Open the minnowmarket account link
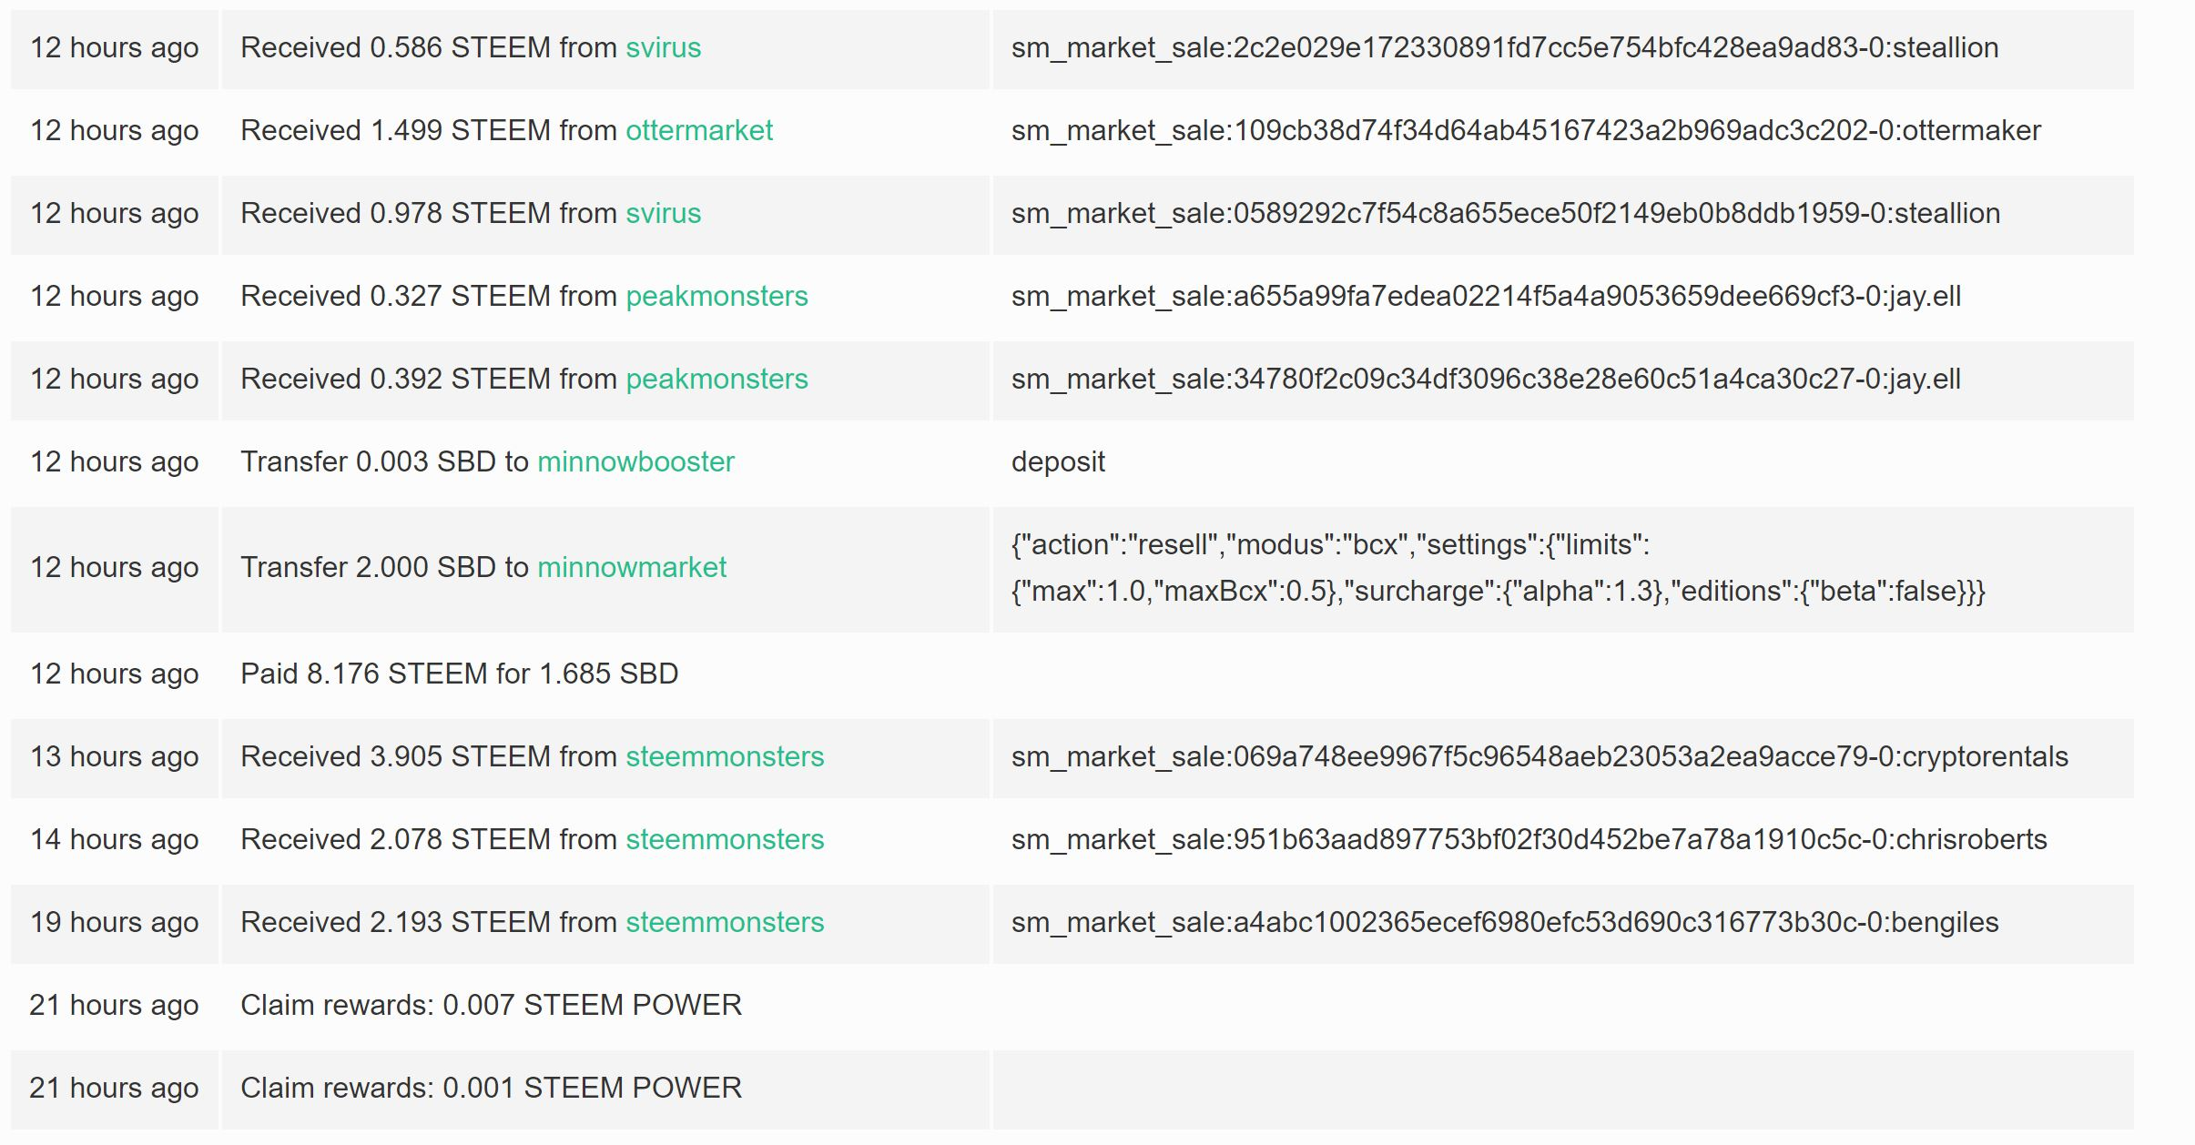This screenshot has width=2195, height=1145. 632,567
